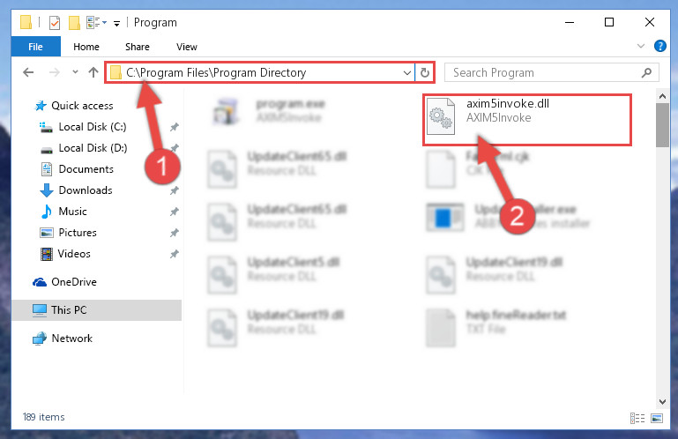The width and height of the screenshot is (678, 439).
Task: Open Customize Quick Access Toolbar dropdown
Action: [x=116, y=24]
